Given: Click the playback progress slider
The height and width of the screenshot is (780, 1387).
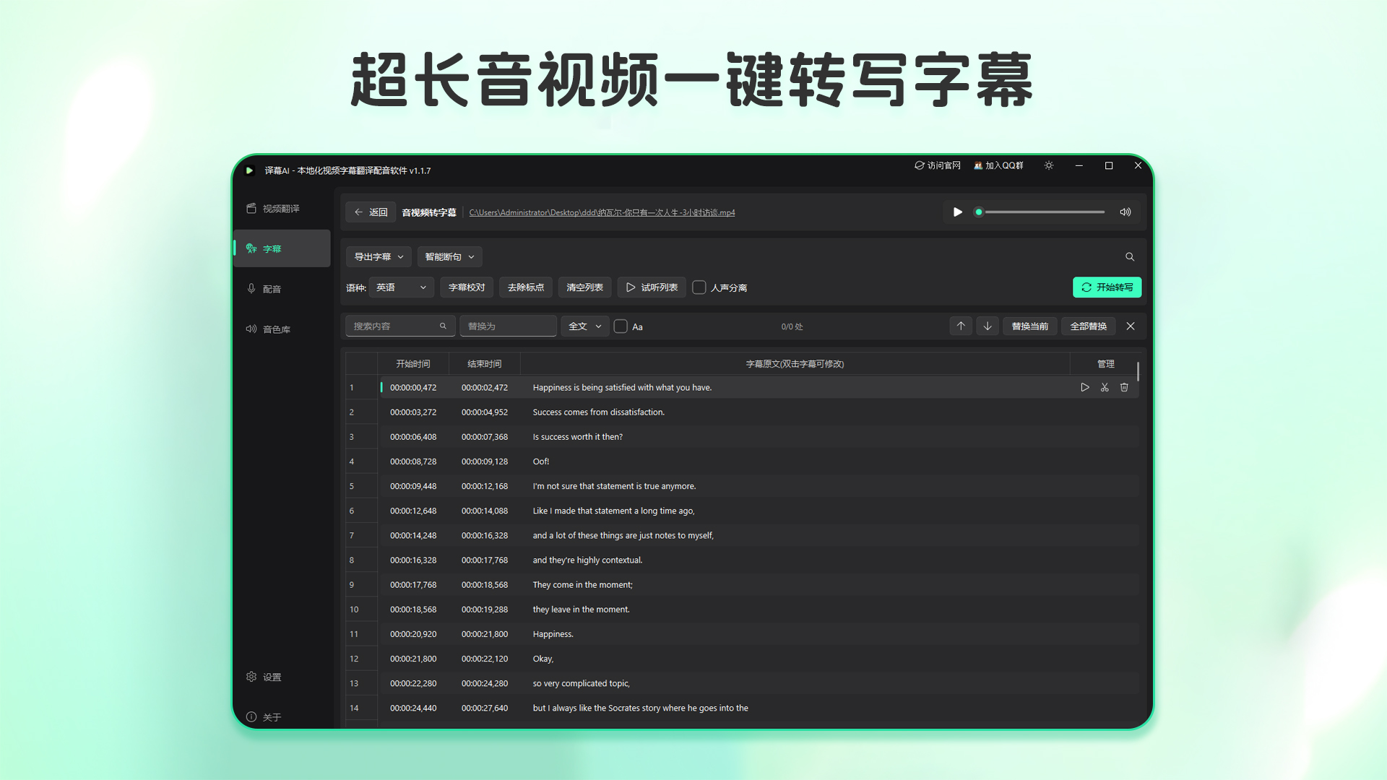Looking at the screenshot, I should tap(1041, 212).
